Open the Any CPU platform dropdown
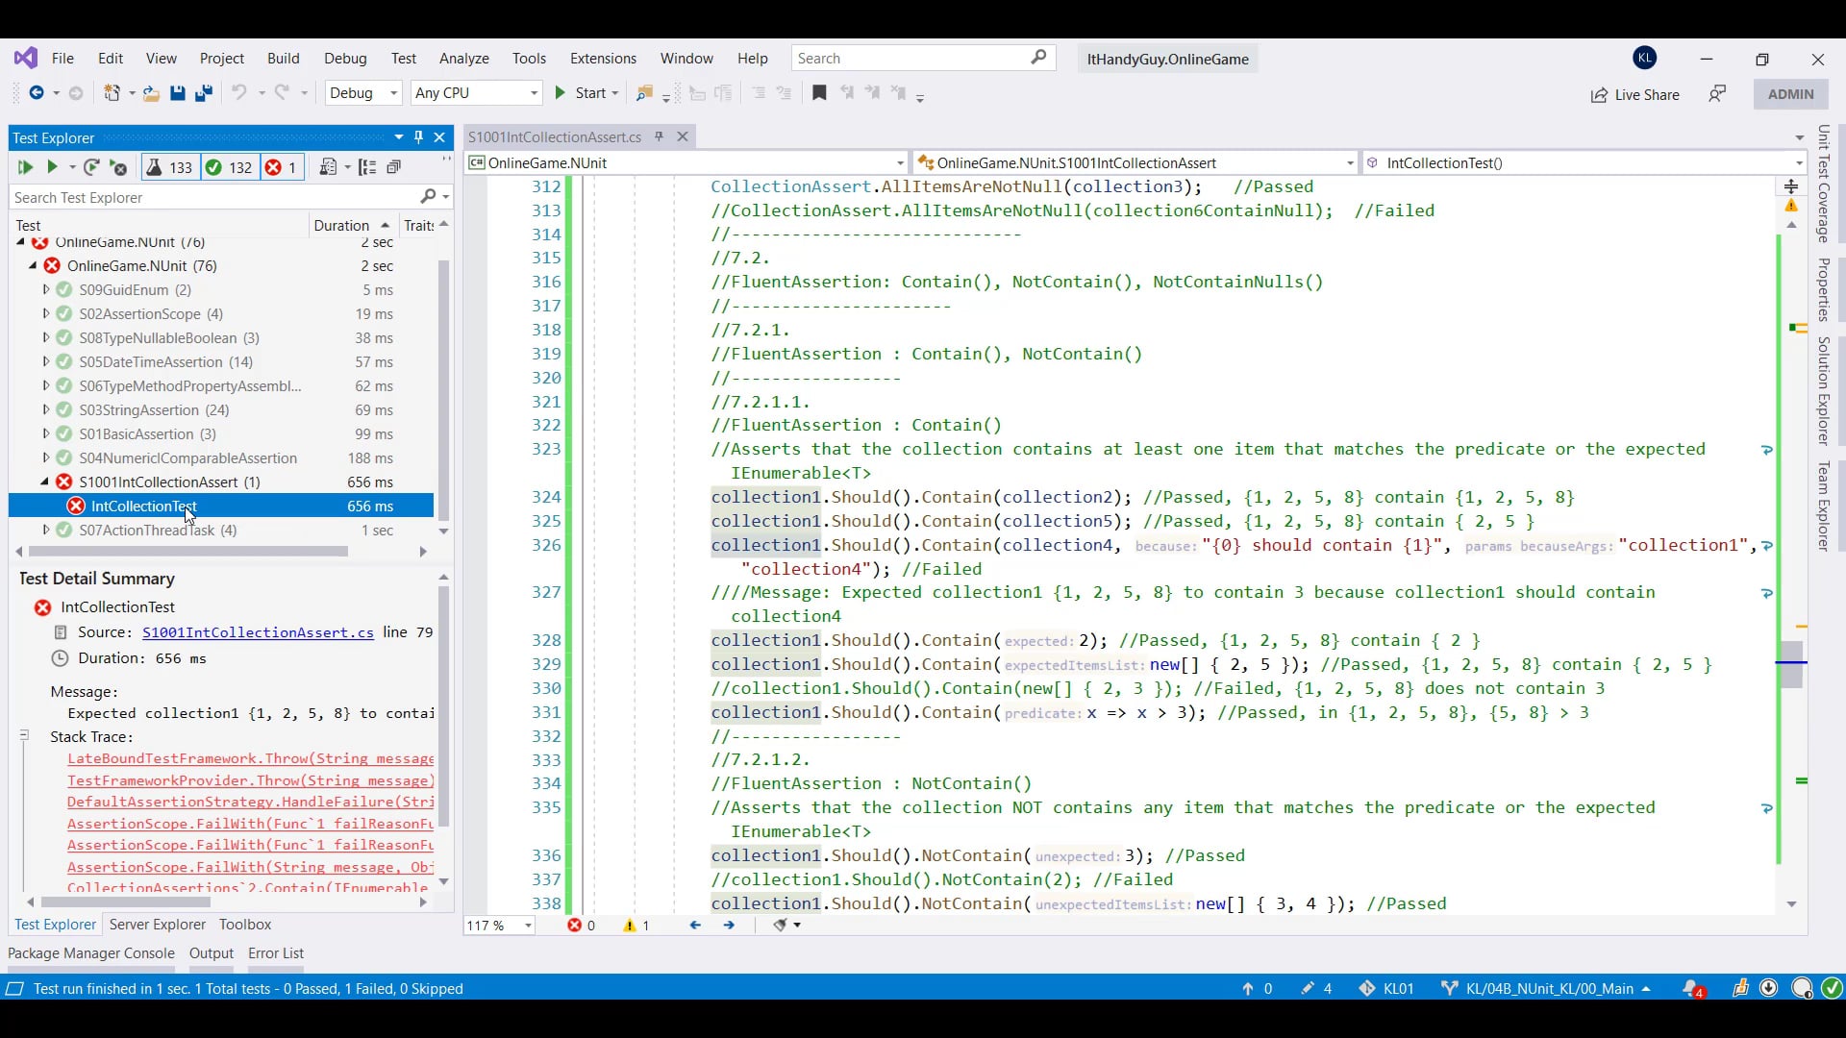The image size is (1846, 1038). [x=476, y=93]
